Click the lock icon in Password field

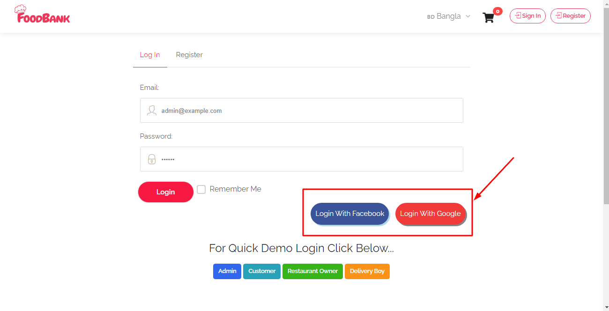[x=152, y=159]
